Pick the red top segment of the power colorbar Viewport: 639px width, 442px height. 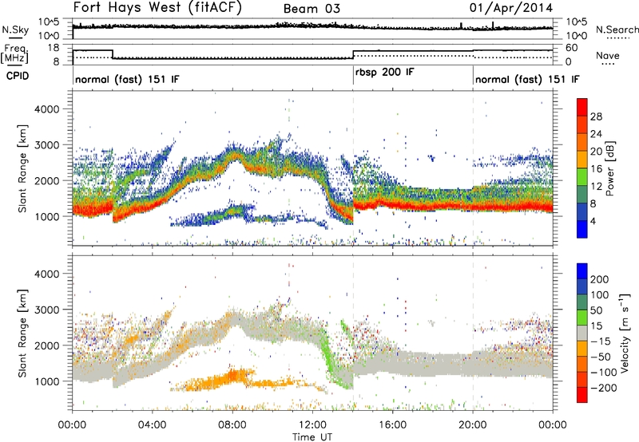[582, 107]
